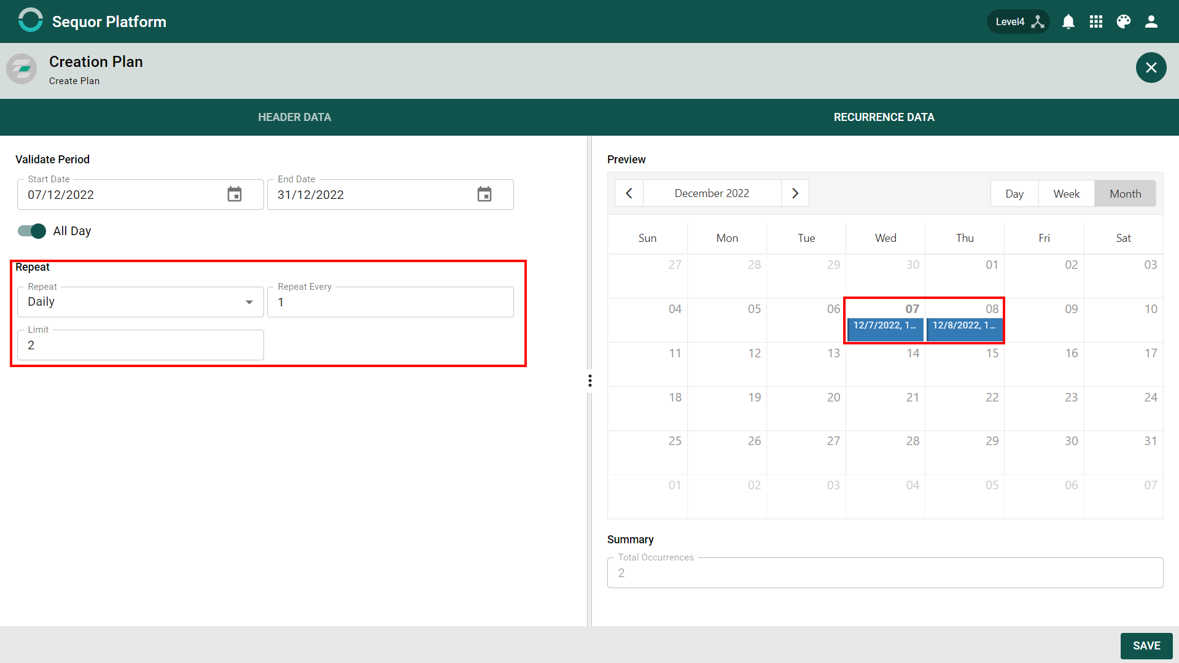
Task: Click the Thu column header
Action: 965,238
